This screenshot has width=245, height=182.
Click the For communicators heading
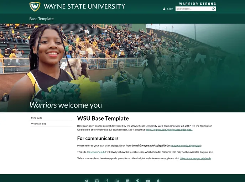[x=98, y=138]
